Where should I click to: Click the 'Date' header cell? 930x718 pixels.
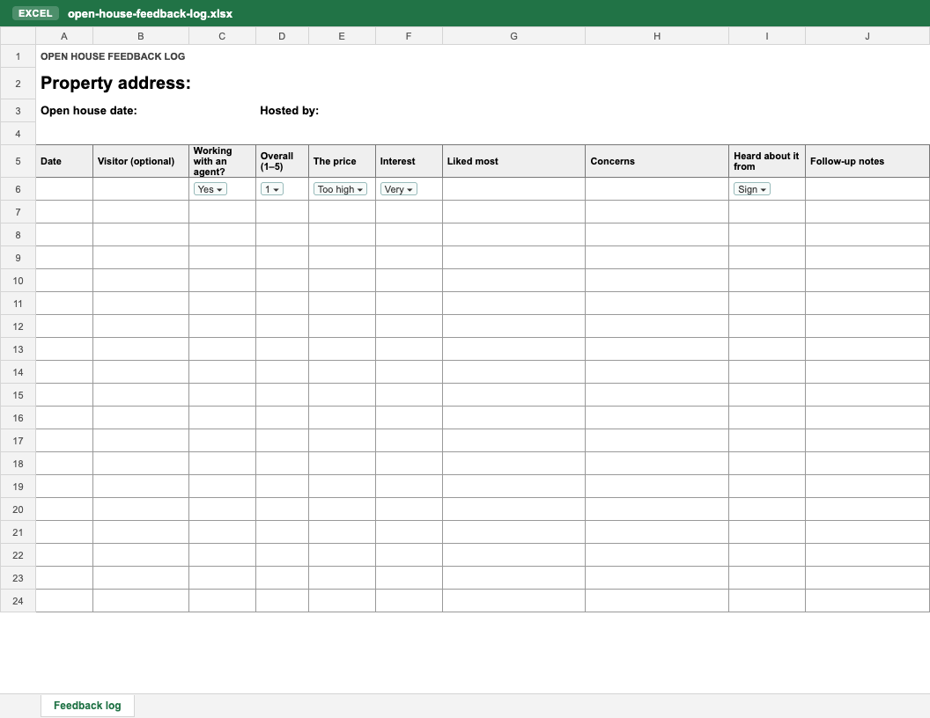click(64, 161)
